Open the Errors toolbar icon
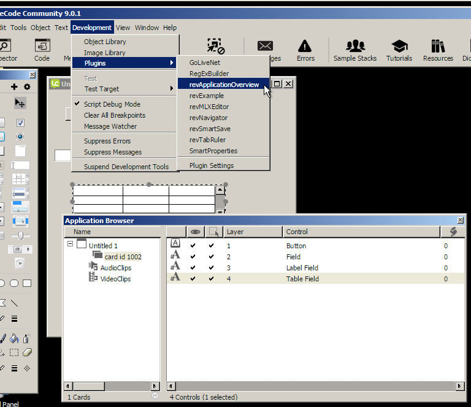 point(305,50)
